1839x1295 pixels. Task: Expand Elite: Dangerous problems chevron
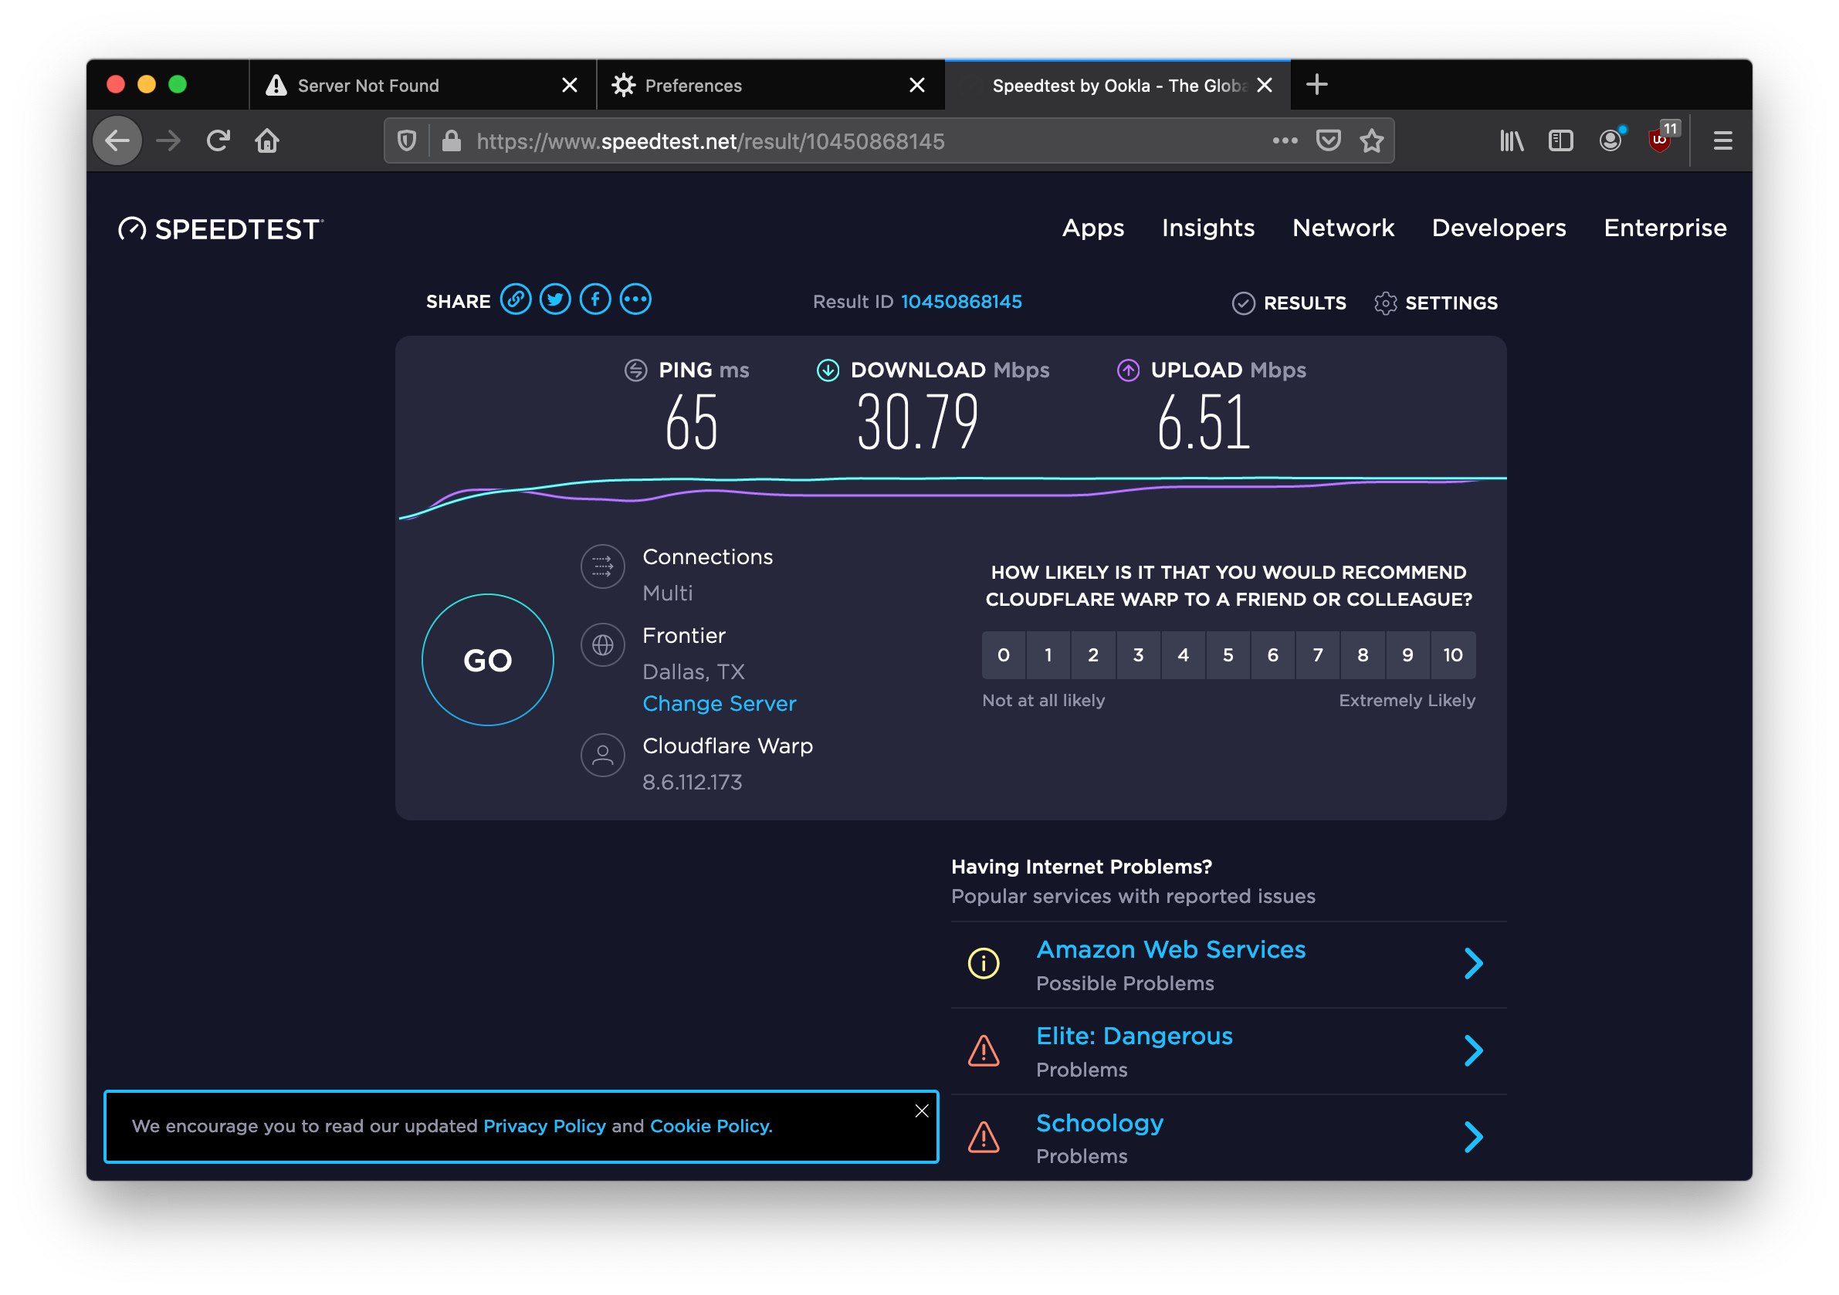[1474, 1050]
